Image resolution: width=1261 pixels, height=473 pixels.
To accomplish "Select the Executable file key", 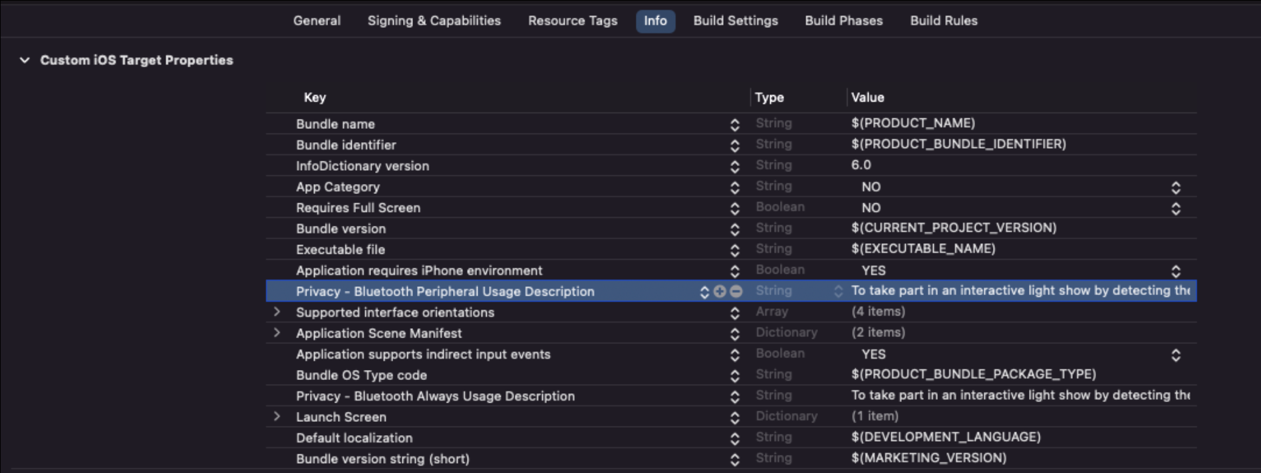I will tap(341, 250).
